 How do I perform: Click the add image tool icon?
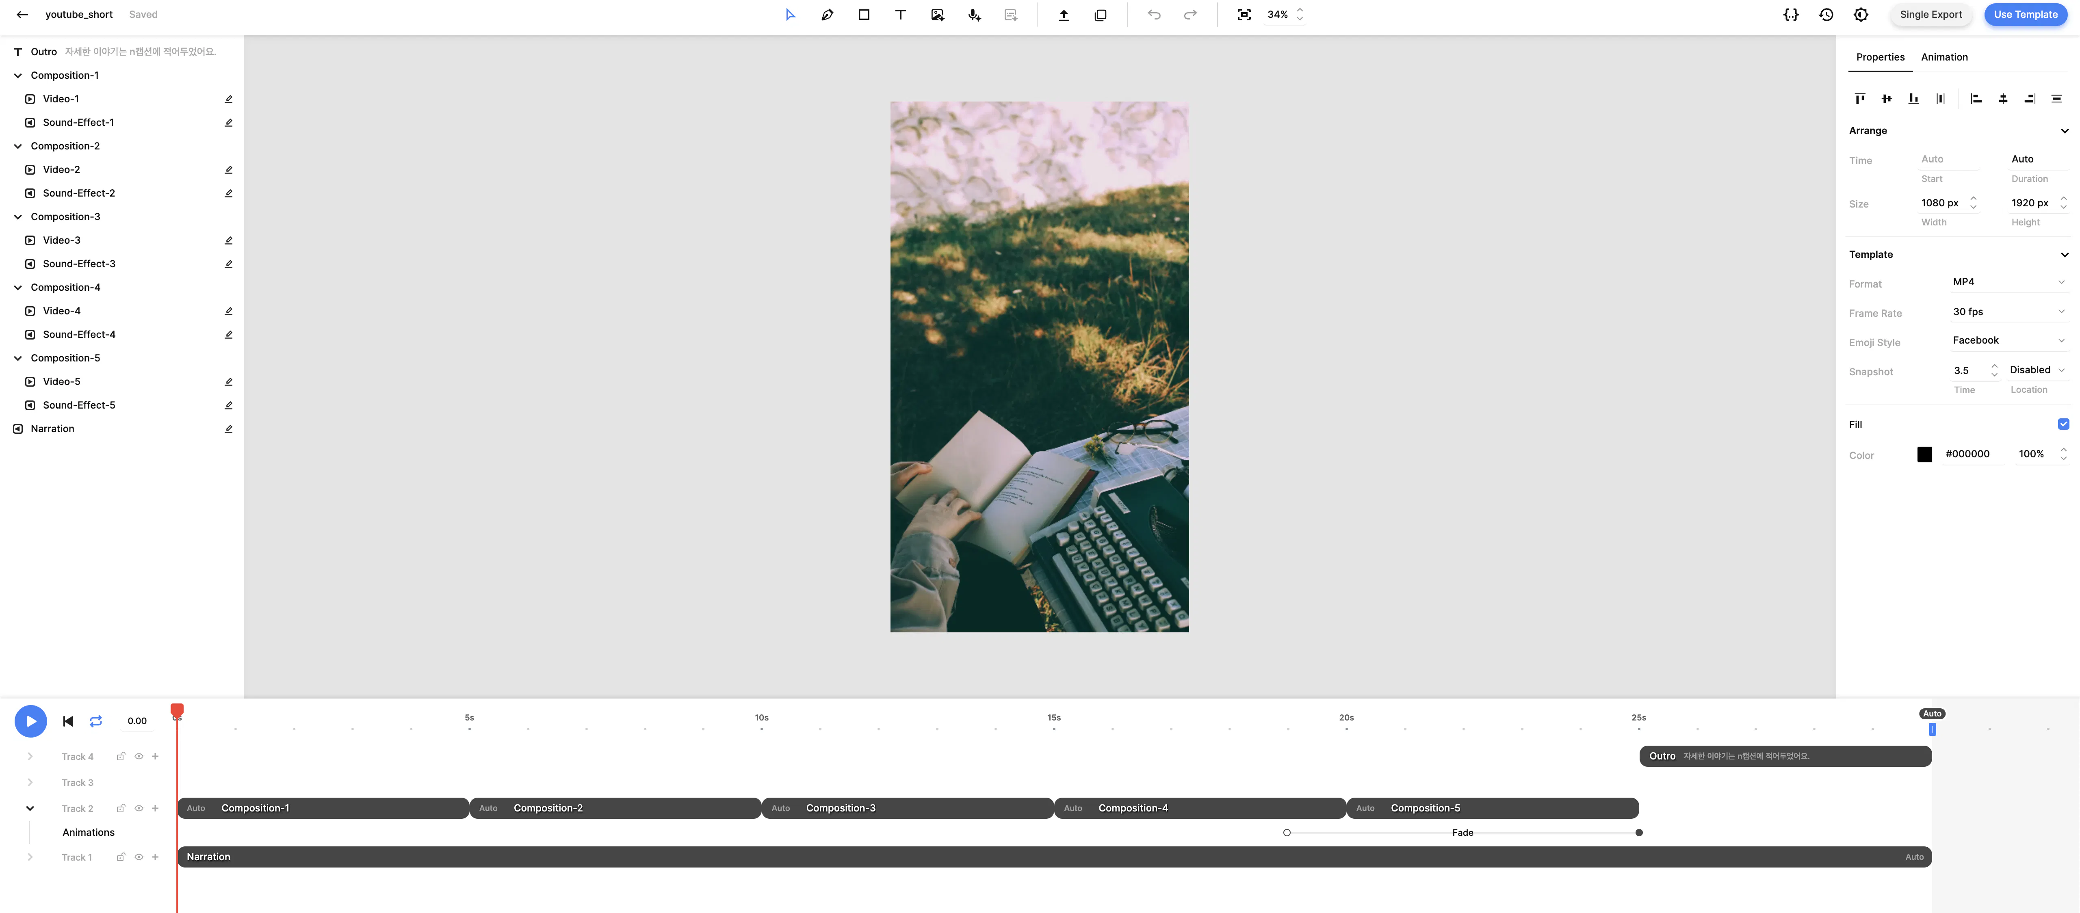[x=938, y=15]
